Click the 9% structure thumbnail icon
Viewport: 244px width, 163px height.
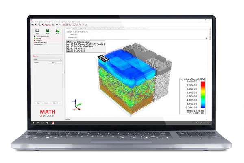[x=38, y=30]
